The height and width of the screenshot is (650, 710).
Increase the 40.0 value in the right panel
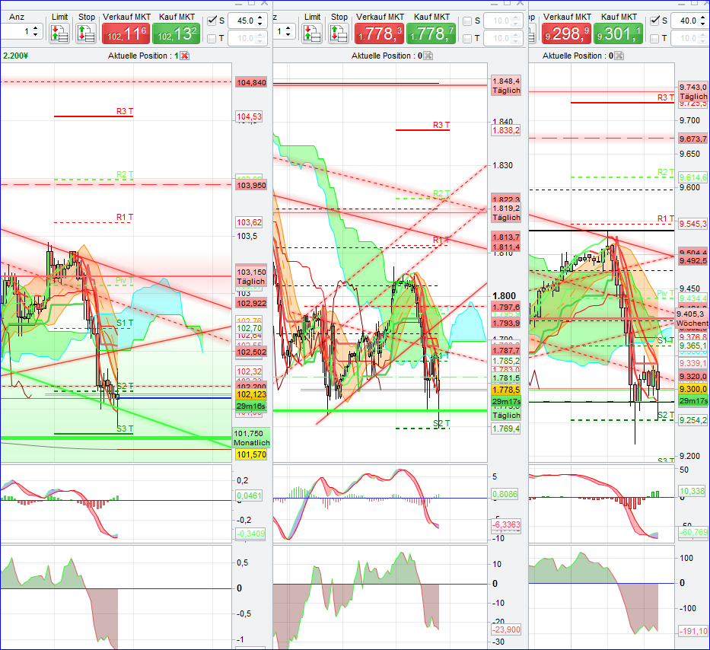pos(702,18)
